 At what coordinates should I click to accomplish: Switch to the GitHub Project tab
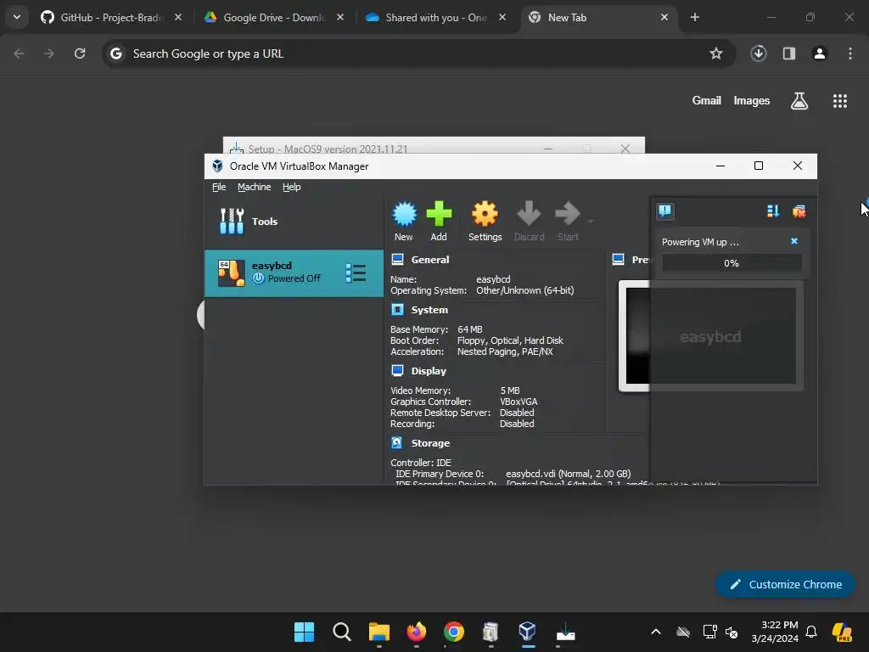tap(111, 18)
